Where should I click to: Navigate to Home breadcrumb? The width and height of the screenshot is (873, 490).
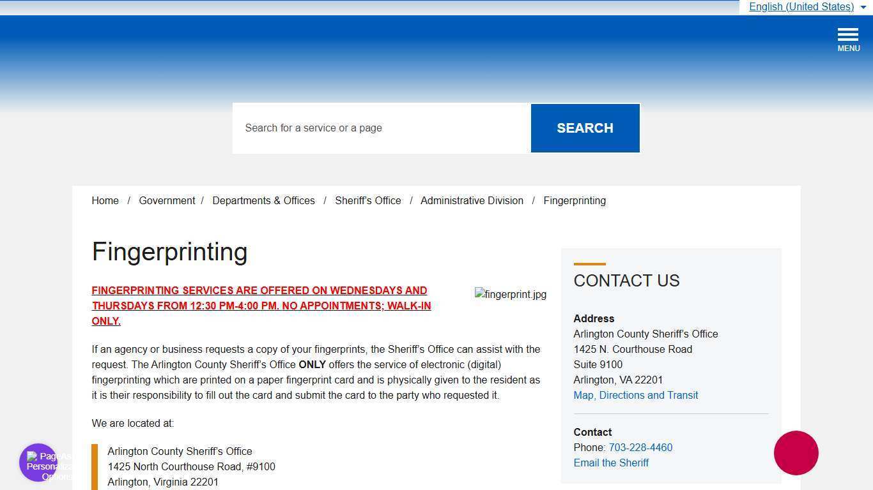[105, 200]
